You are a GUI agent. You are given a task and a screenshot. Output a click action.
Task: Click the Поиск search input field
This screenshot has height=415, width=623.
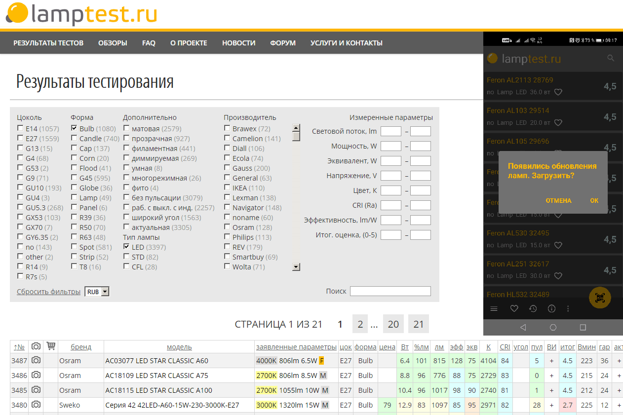390,291
